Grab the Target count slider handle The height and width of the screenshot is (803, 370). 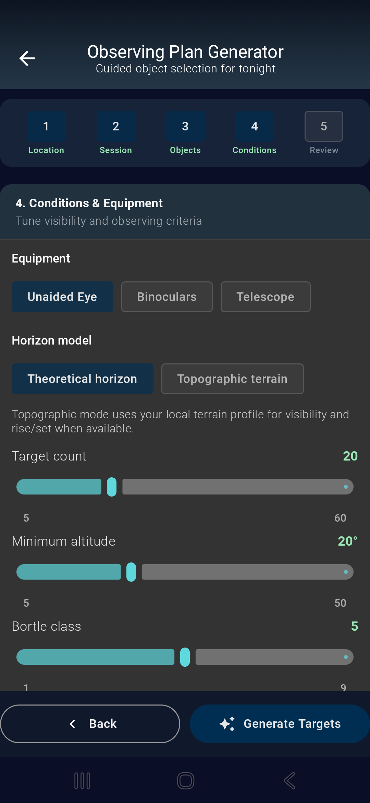click(112, 487)
